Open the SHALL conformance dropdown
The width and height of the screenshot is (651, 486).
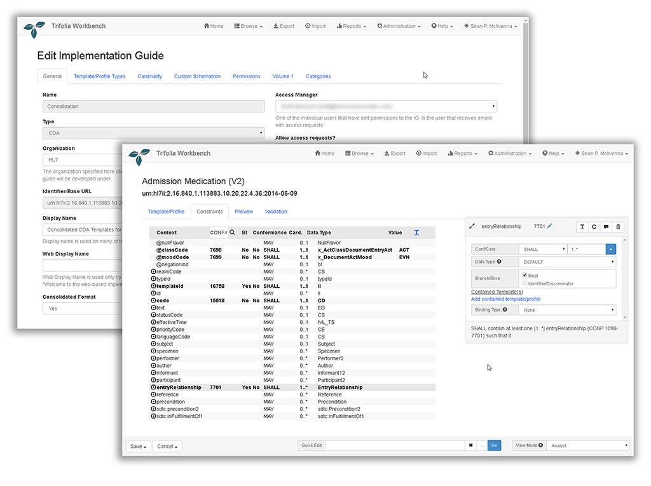point(543,249)
